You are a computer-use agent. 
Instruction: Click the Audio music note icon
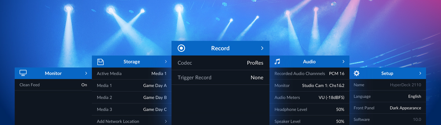277,62
